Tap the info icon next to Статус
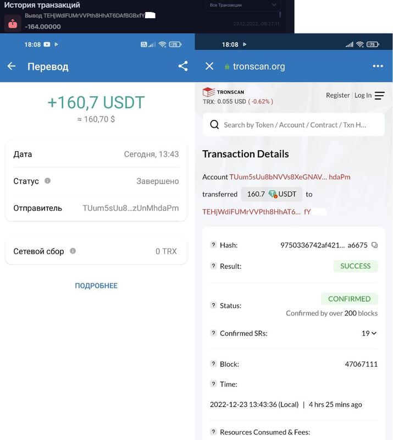The image size is (393, 440). pos(47,180)
